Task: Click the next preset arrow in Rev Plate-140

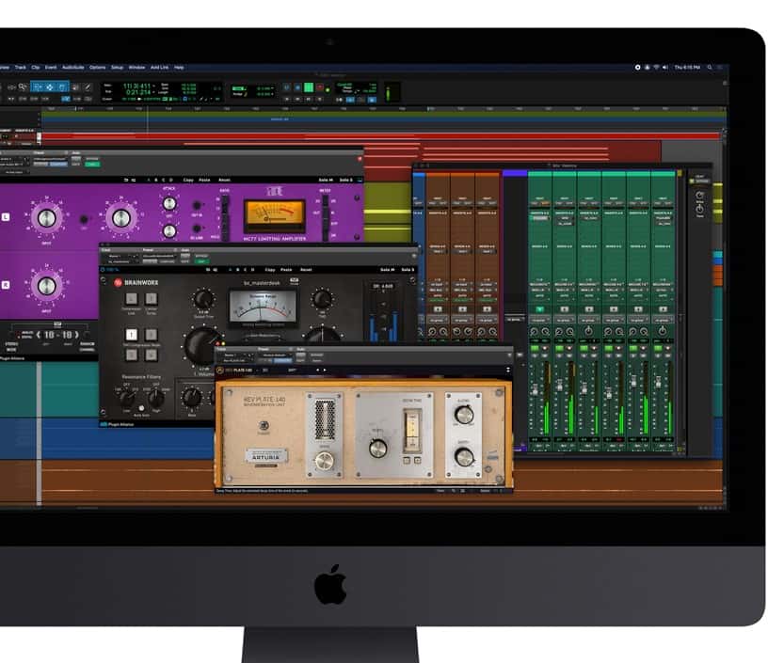Action: pyautogui.click(x=325, y=371)
